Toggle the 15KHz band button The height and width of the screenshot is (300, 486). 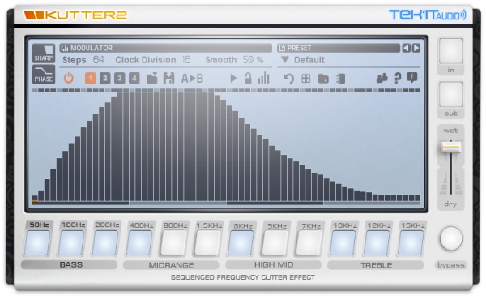tap(411, 243)
